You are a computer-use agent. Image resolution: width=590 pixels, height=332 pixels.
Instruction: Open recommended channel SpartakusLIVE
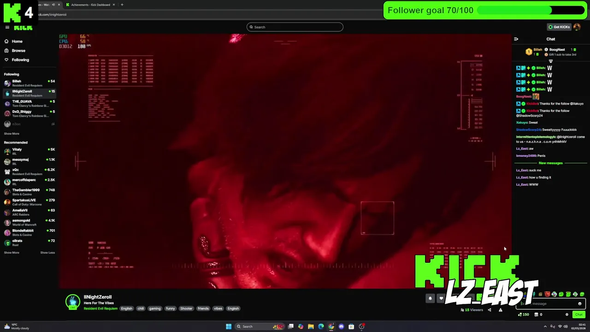coord(29,202)
